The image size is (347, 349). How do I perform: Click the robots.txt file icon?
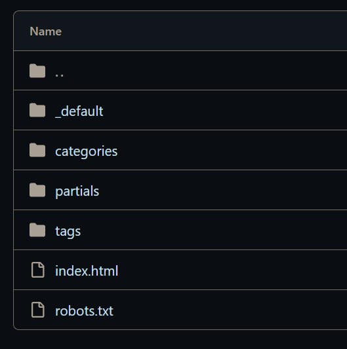(37, 310)
